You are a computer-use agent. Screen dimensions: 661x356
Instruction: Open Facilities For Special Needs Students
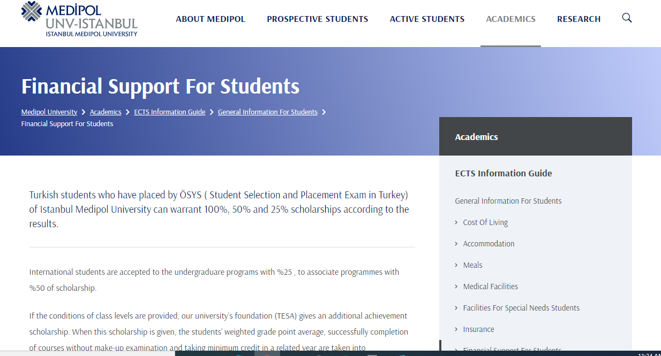521,308
